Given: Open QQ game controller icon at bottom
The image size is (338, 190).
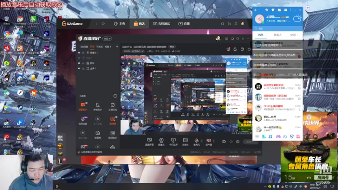Looking at the screenshot, I should [x=278, y=136].
